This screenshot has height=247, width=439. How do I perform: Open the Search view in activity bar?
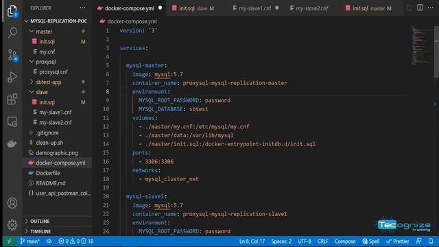tap(12, 33)
